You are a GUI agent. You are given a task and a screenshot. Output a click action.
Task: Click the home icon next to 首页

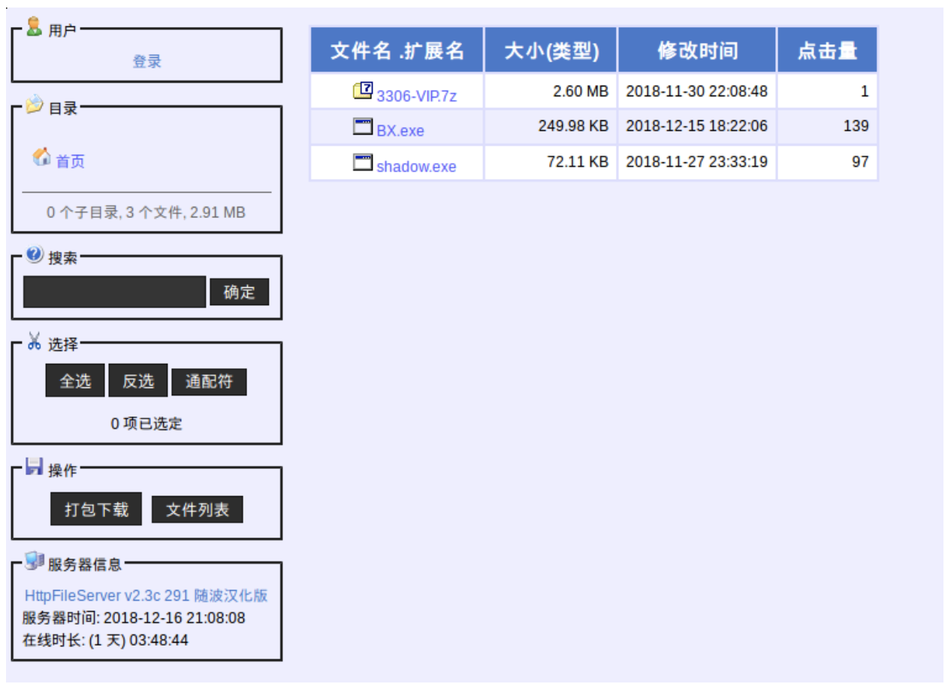click(x=42, y=156)
